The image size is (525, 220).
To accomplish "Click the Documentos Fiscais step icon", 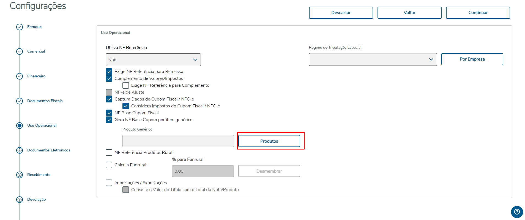I will click(x=20, y=101).
